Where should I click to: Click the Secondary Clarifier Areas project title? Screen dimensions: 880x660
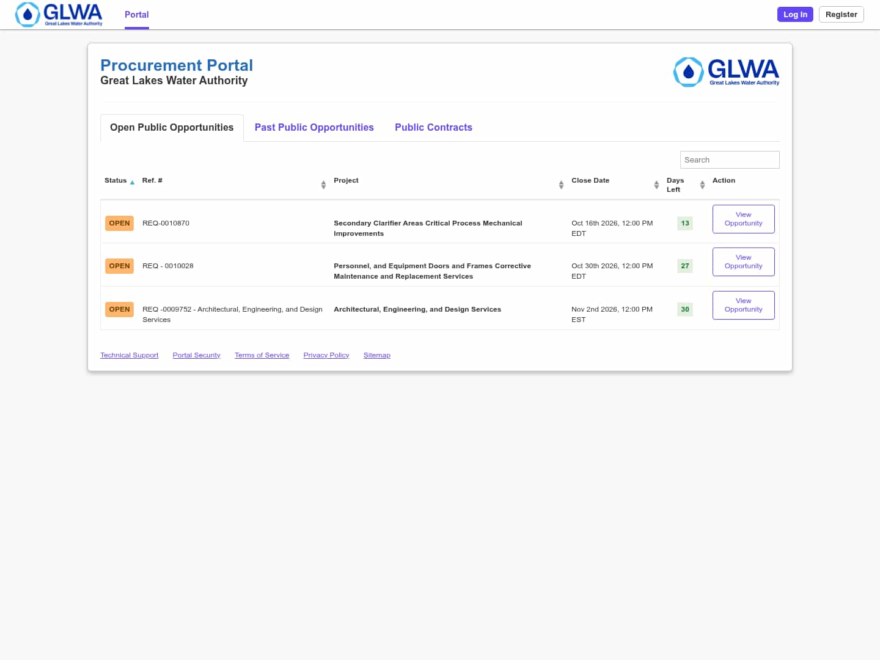click(x=428, y=228)
